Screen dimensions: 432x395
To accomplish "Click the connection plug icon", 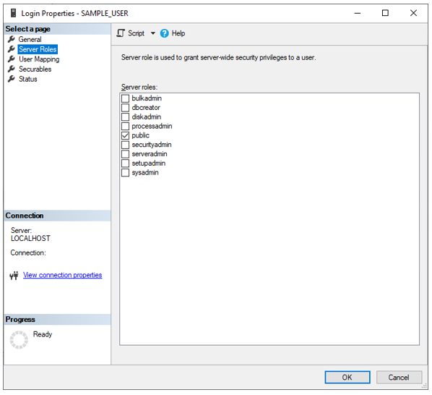I will [x=14, y=276].
